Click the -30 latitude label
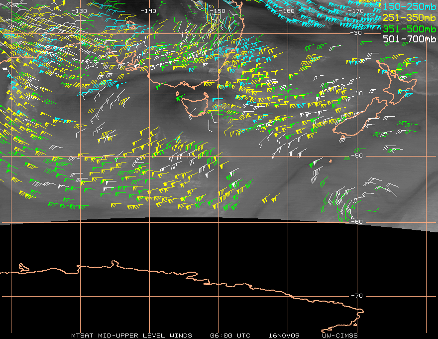This screenshot has width=438, height=339. point(356,33)
